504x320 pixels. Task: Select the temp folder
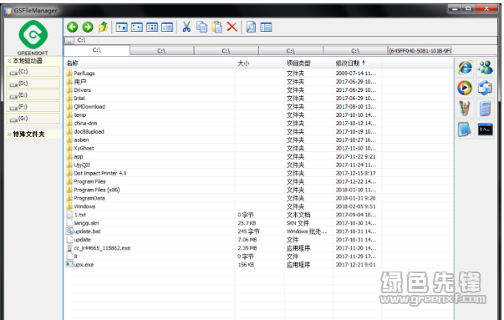pyautogui.click(x=80, y=115)
